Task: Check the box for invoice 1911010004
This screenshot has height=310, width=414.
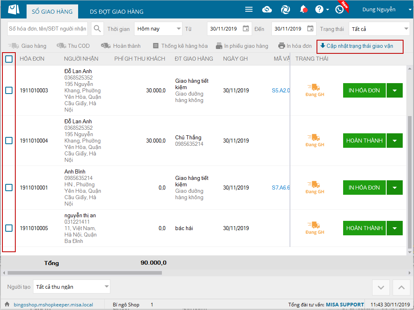Action: (x=9, y=141)
